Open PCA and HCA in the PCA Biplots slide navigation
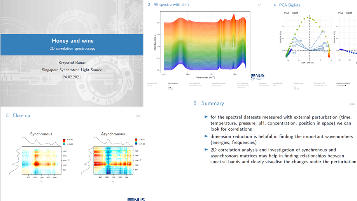The image size is (357, 201). [320, 83]
